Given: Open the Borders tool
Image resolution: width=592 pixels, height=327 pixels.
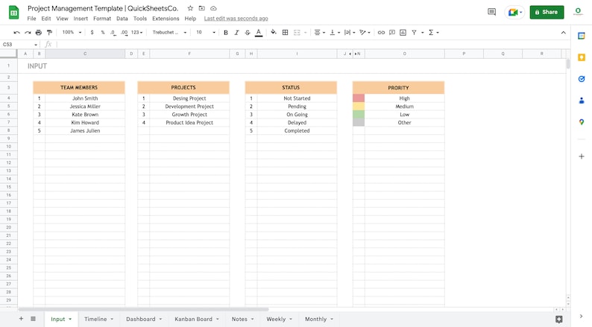Looking at the screenshot, I should (x=286, y=33).
